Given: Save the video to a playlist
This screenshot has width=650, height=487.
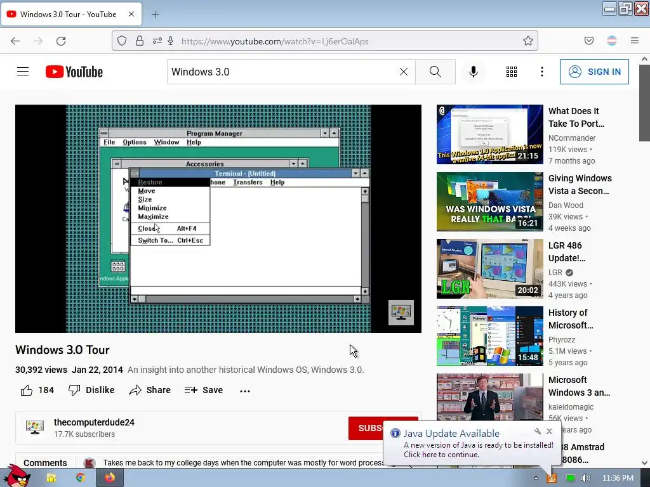Looking at the screenshot, I should [x=204, y=390].
